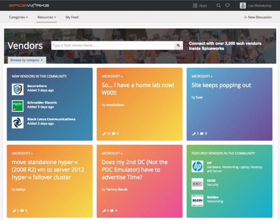Click the Spiceworks logo
This screenshot has width=280, height=220.
pyautogui.click(x=29, y=6)
